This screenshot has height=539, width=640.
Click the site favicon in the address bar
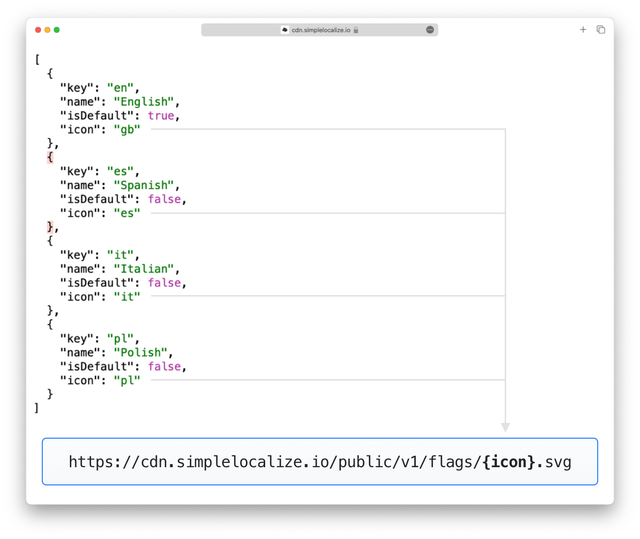pyautogui.click(x=285, y=30)
